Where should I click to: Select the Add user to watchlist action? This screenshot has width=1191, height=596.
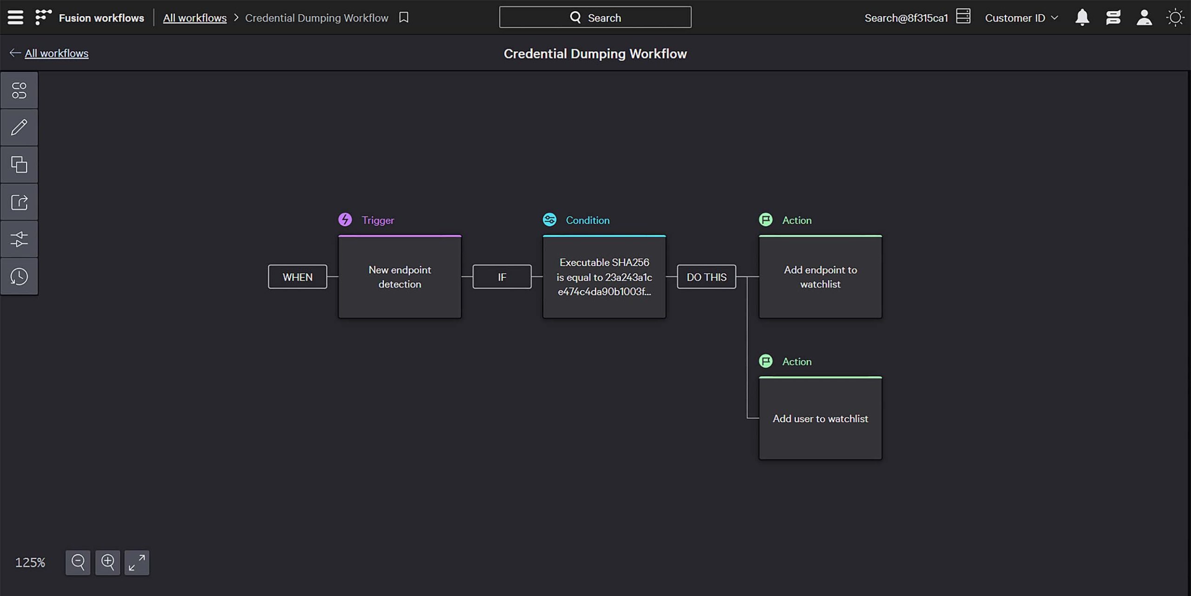(820, 418)
